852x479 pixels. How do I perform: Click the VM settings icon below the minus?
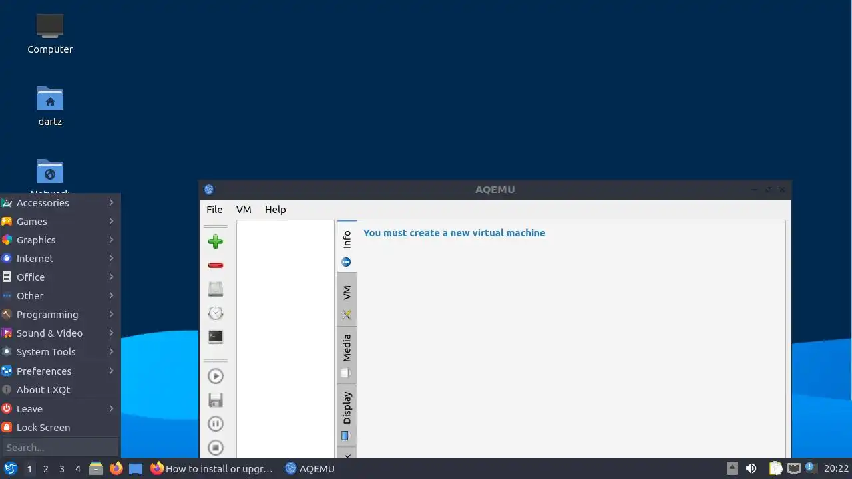click(215, 289)
